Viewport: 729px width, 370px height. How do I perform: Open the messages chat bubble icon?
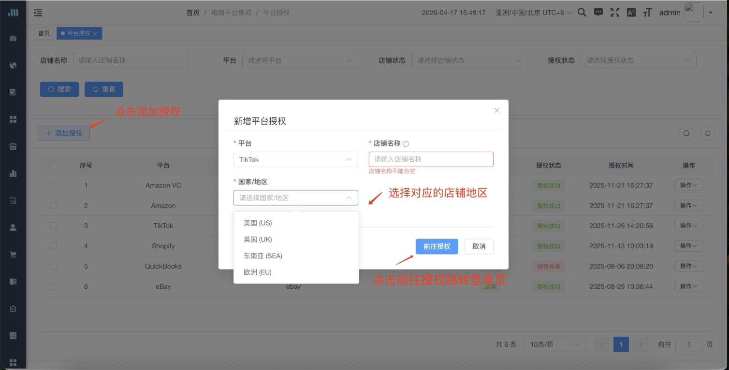coord(598,13)
